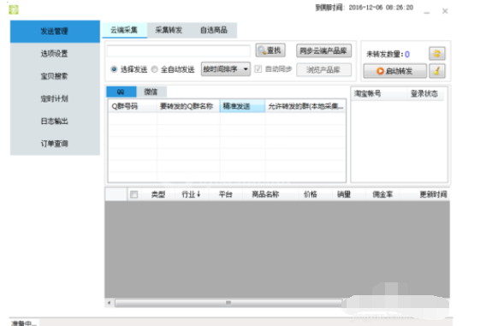Switch to 云端采集 tab
This screenshot has height=326, width=480.
tap(124, 30)
